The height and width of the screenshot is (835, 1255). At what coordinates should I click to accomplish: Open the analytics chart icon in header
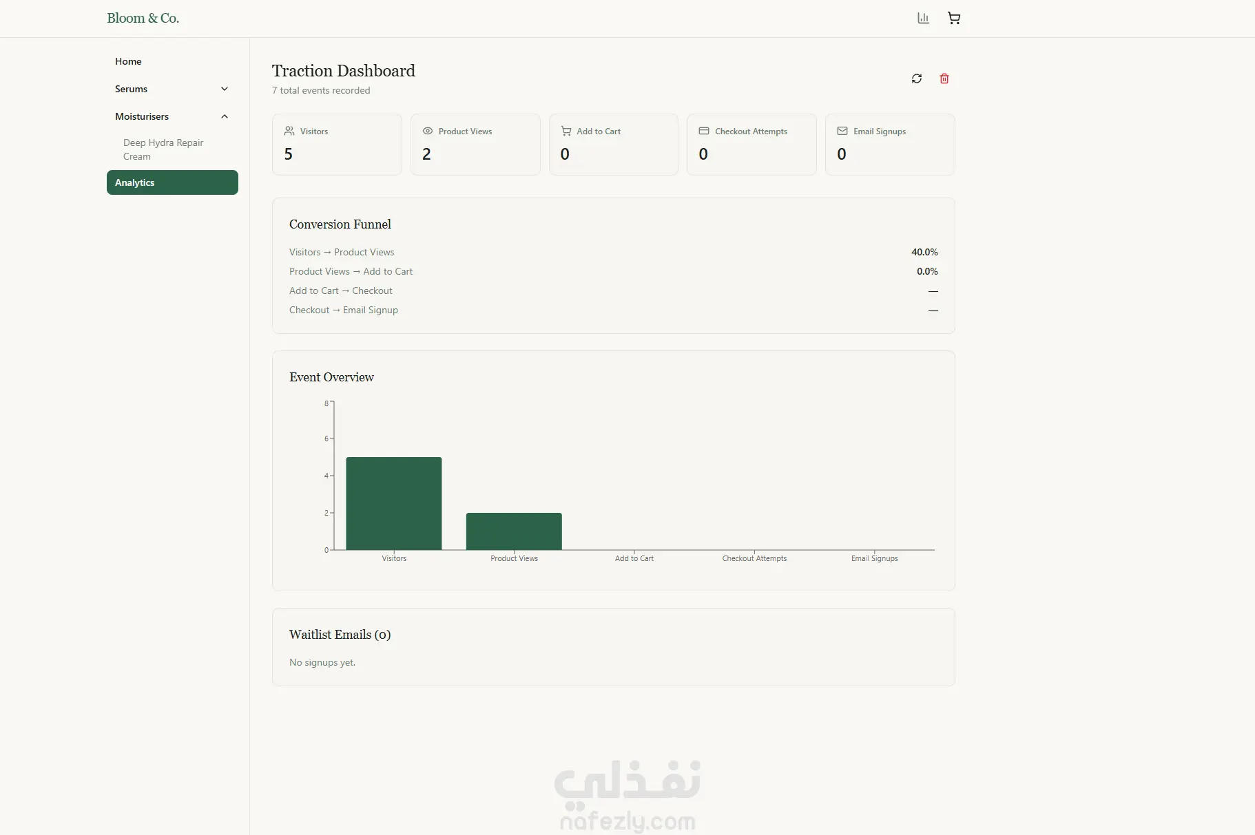[923, 19]
